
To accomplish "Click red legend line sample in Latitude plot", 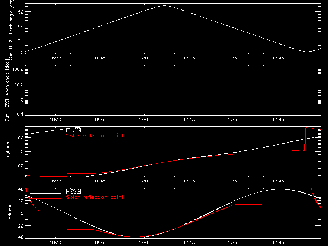I will (x=46, y=199).
